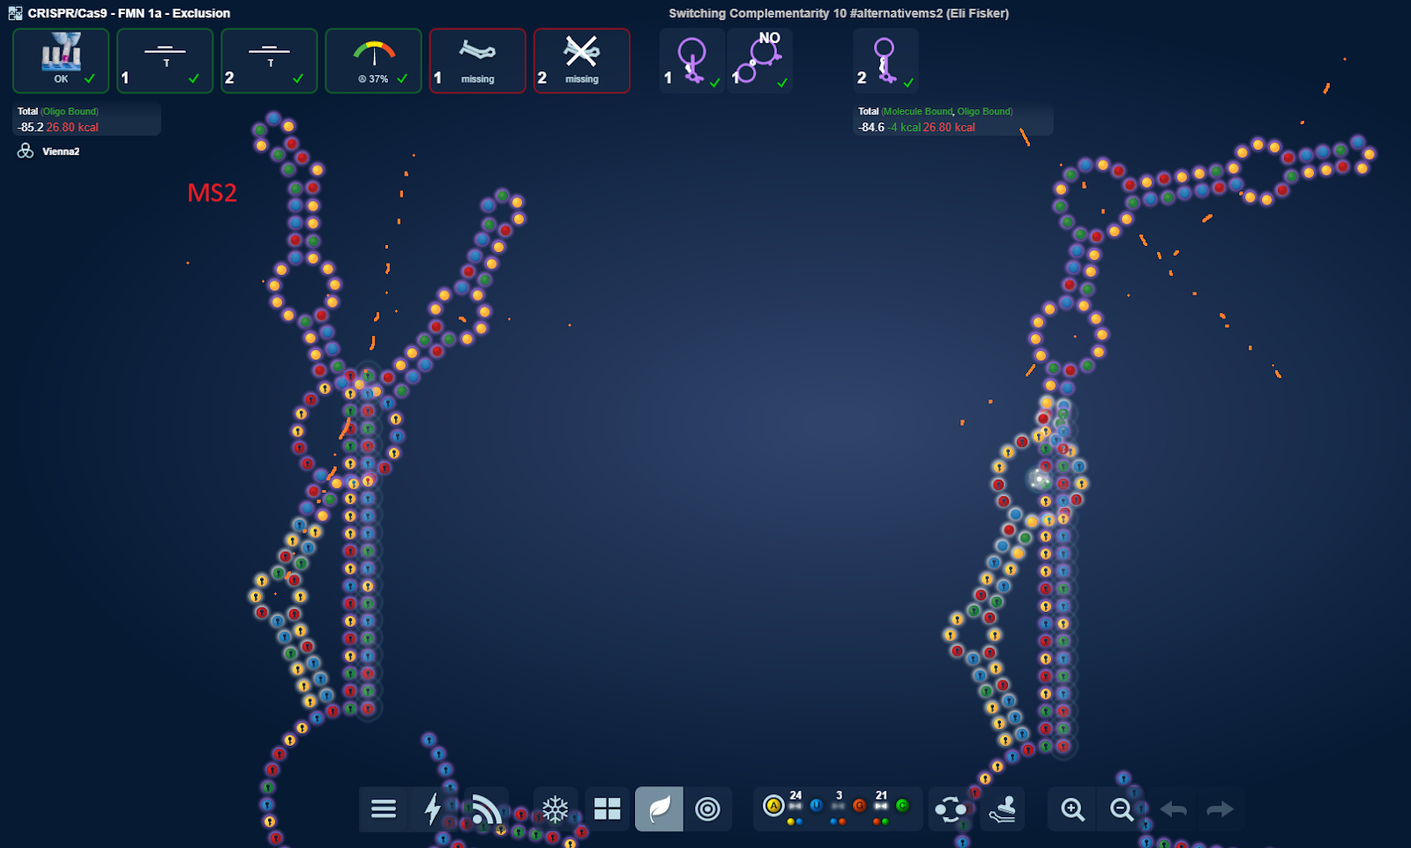Viewport: 1411px width, 848px height.
Task: Open the hamburger main menu
Action: click(384, 808)
